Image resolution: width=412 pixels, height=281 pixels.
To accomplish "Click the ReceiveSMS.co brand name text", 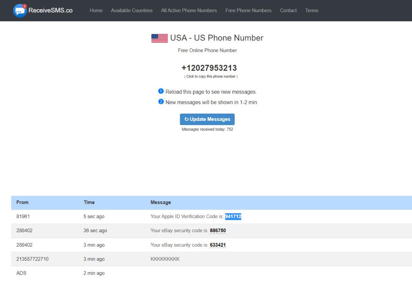I will point(50,11).
